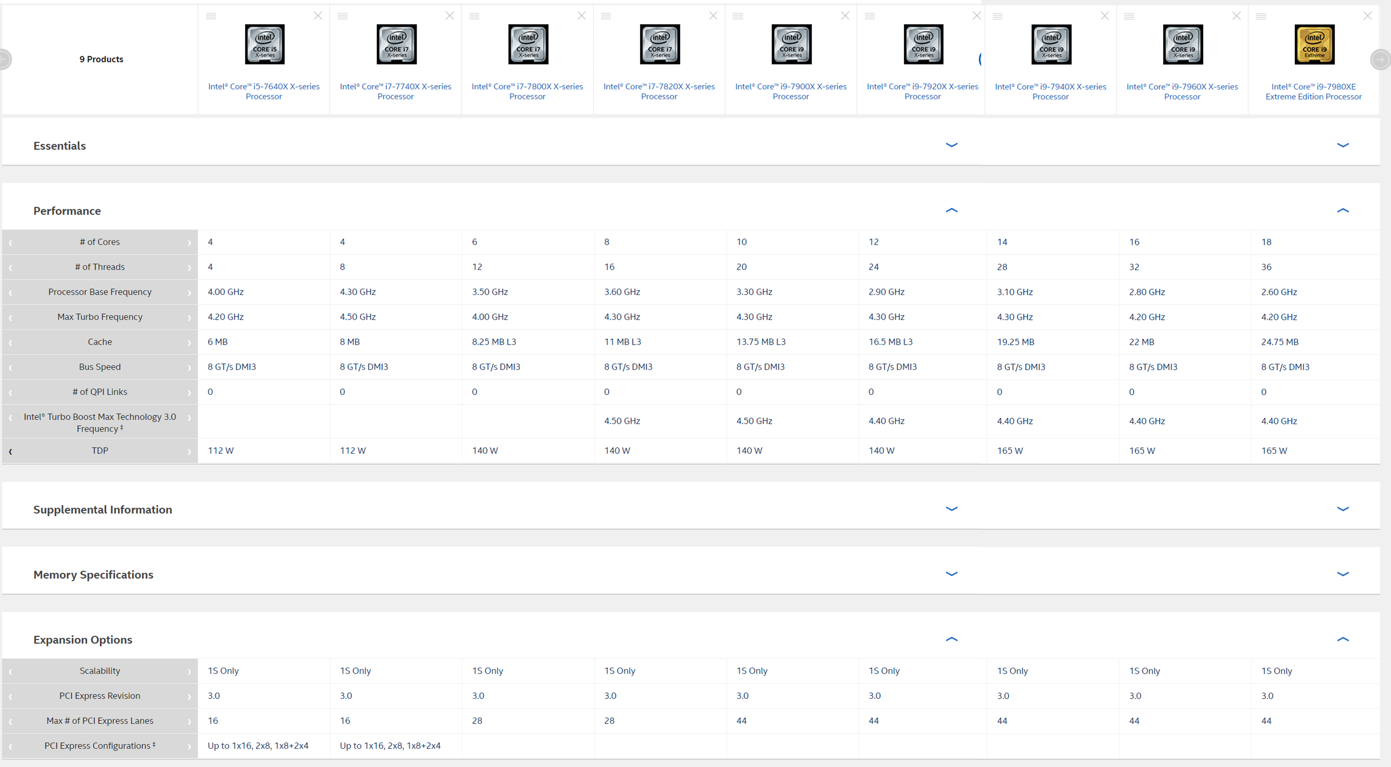1391x767 pixels.
Task: Click the 4.50 GHz max turbo value
Action: click(358, 317)
